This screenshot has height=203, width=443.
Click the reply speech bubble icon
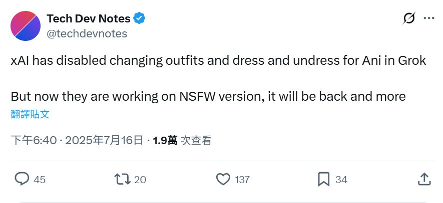[22, 179]
